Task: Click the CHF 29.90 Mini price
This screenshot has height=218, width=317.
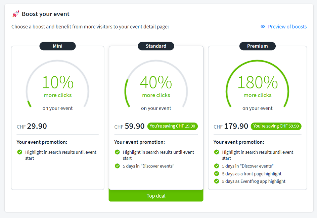Action: [x=32, y=126]
